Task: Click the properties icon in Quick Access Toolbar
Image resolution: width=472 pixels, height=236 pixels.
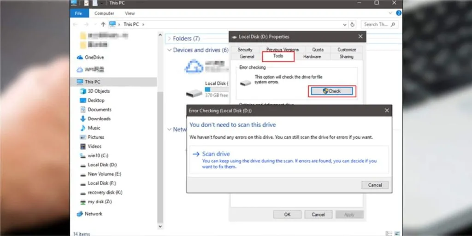Action: [x=86, y=3]
